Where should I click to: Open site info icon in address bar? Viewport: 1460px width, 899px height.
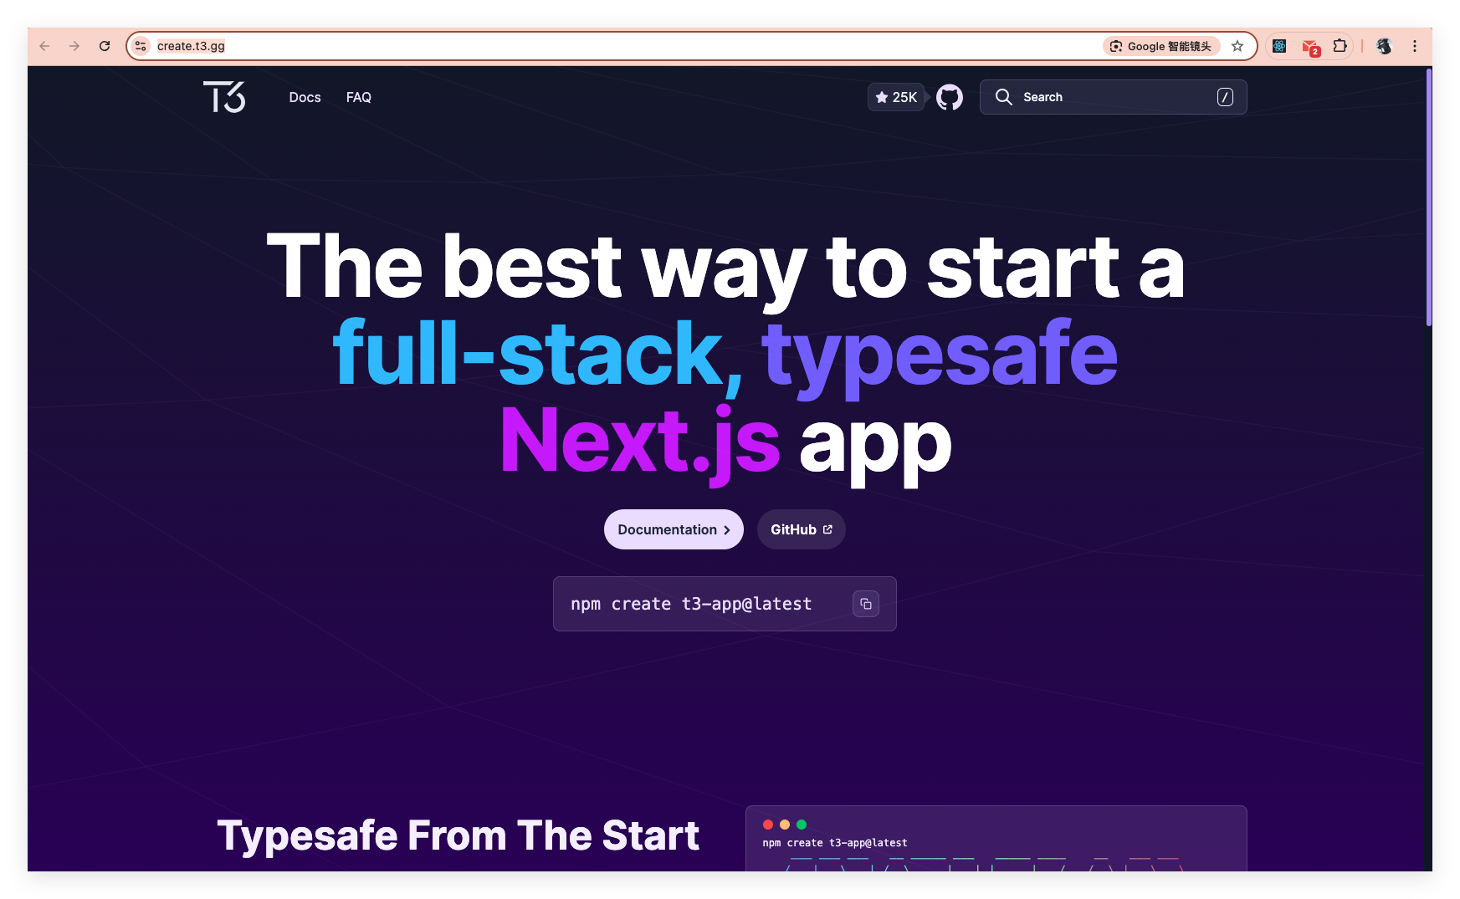(141, 46)
